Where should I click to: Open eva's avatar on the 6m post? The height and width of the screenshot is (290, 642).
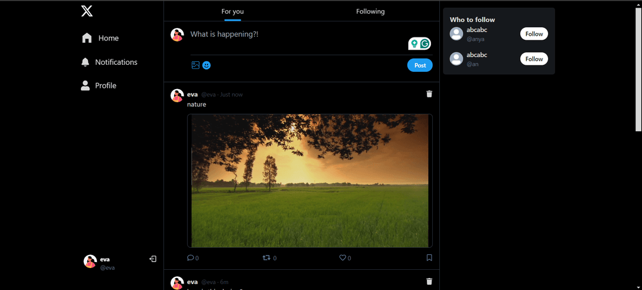(177, 283)
